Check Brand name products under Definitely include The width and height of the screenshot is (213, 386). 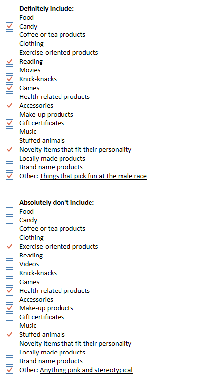(10, 167)
